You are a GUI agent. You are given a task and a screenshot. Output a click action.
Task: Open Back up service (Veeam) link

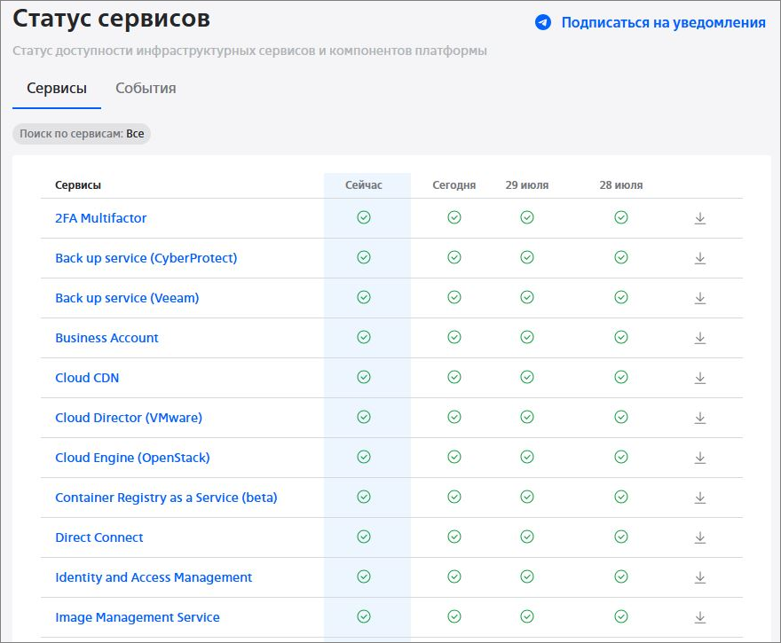[127, 298]
